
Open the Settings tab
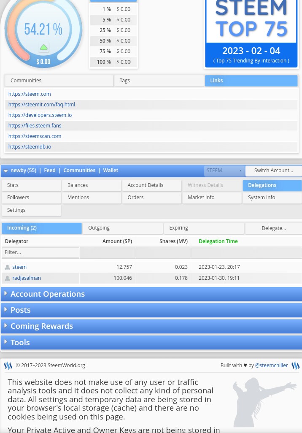click(x=31, y=210)
